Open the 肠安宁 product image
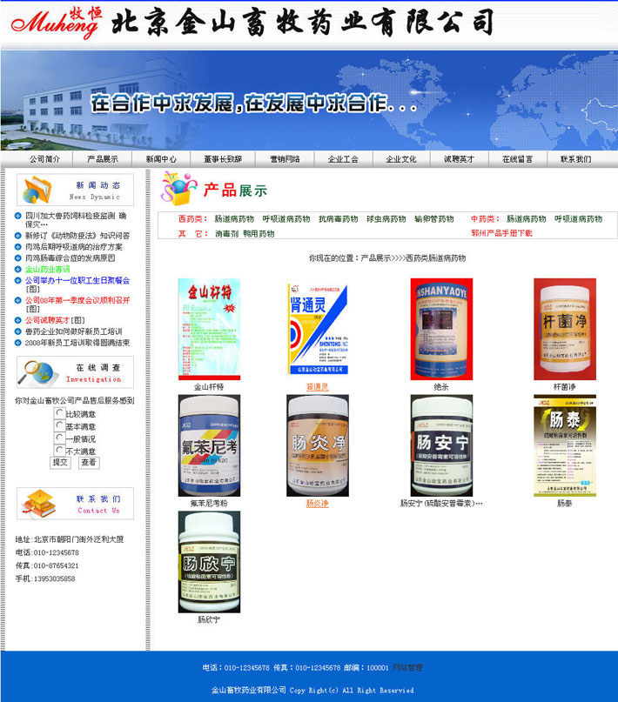The width and height of the screenshot is (618, 702). 441,445
